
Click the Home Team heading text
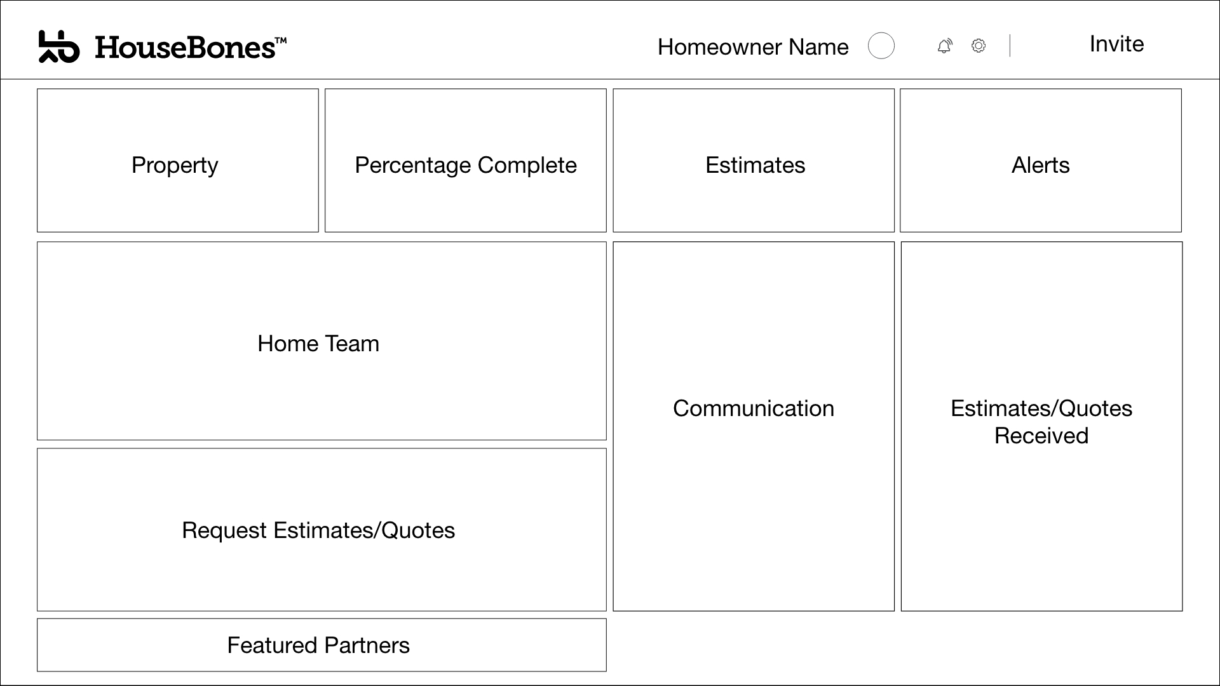pyautogui.click(x=318, y=344)
